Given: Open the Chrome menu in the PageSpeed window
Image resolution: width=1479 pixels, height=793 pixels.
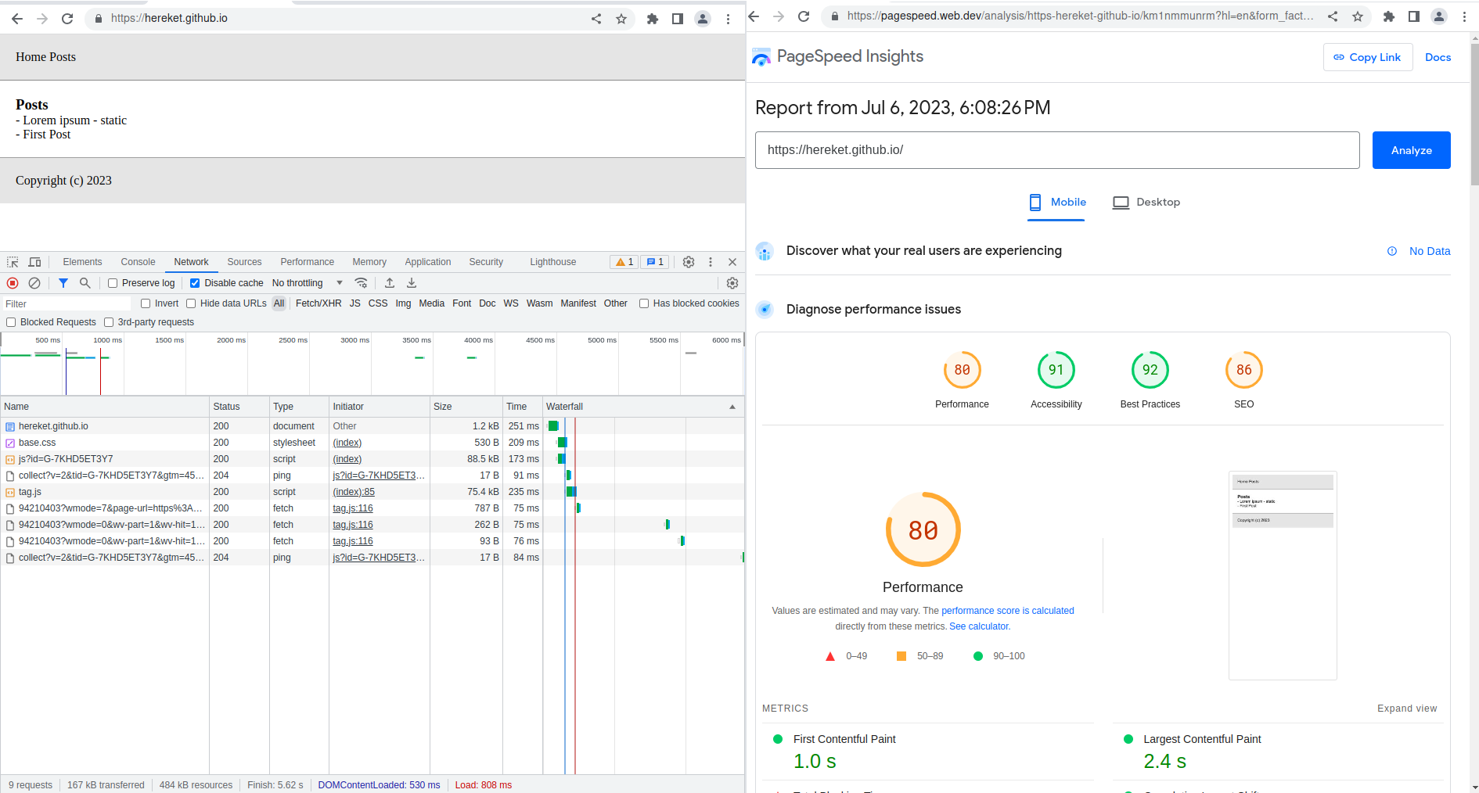Looking at the screenshot, I should (1464, 16).
